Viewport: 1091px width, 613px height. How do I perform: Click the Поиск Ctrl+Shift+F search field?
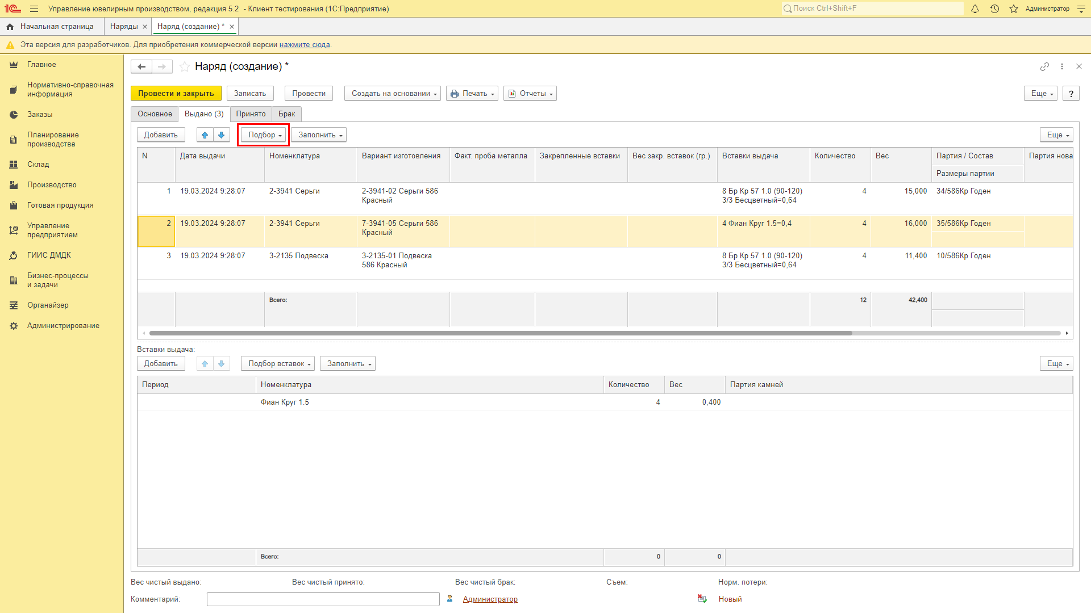click(x=872, y=9)
